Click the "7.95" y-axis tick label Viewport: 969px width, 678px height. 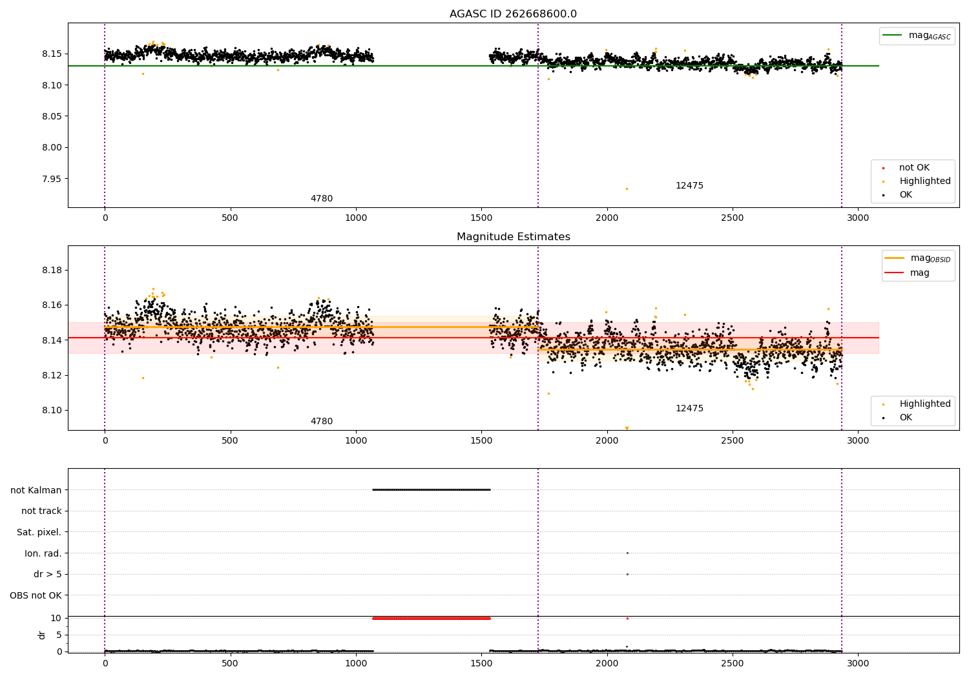click(52, 179)
